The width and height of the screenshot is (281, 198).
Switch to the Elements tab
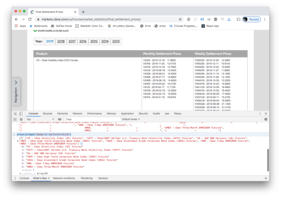(x=62, y=114)
